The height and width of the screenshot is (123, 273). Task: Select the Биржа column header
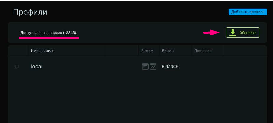(x=168, y=51)
